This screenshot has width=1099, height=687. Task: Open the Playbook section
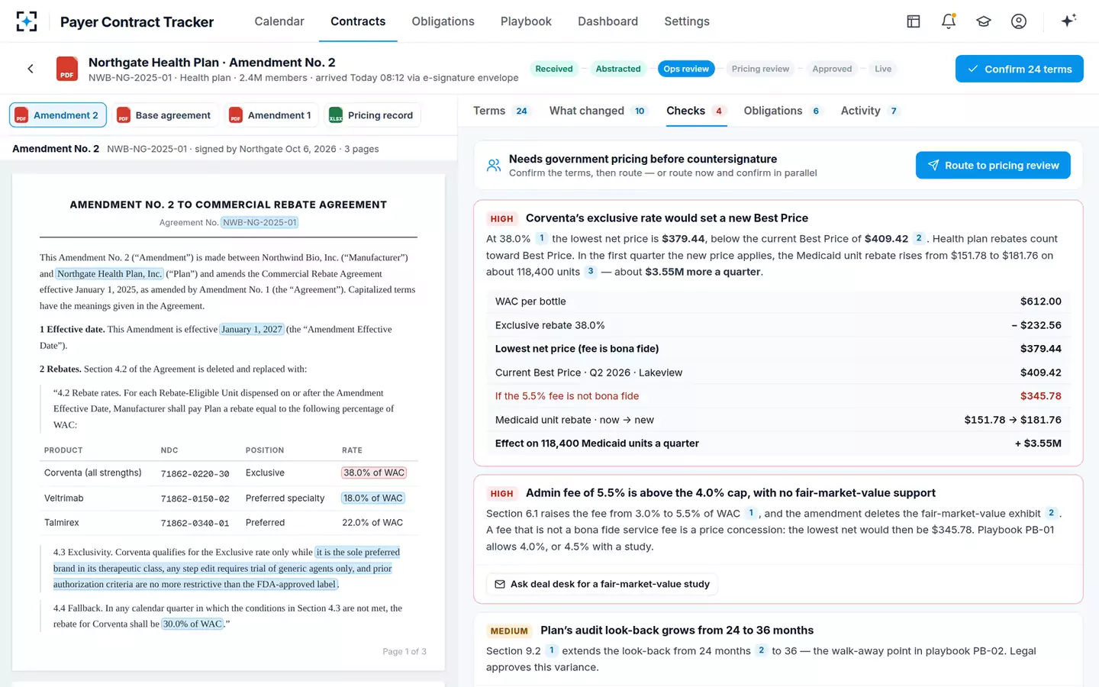tap(526, 21)
